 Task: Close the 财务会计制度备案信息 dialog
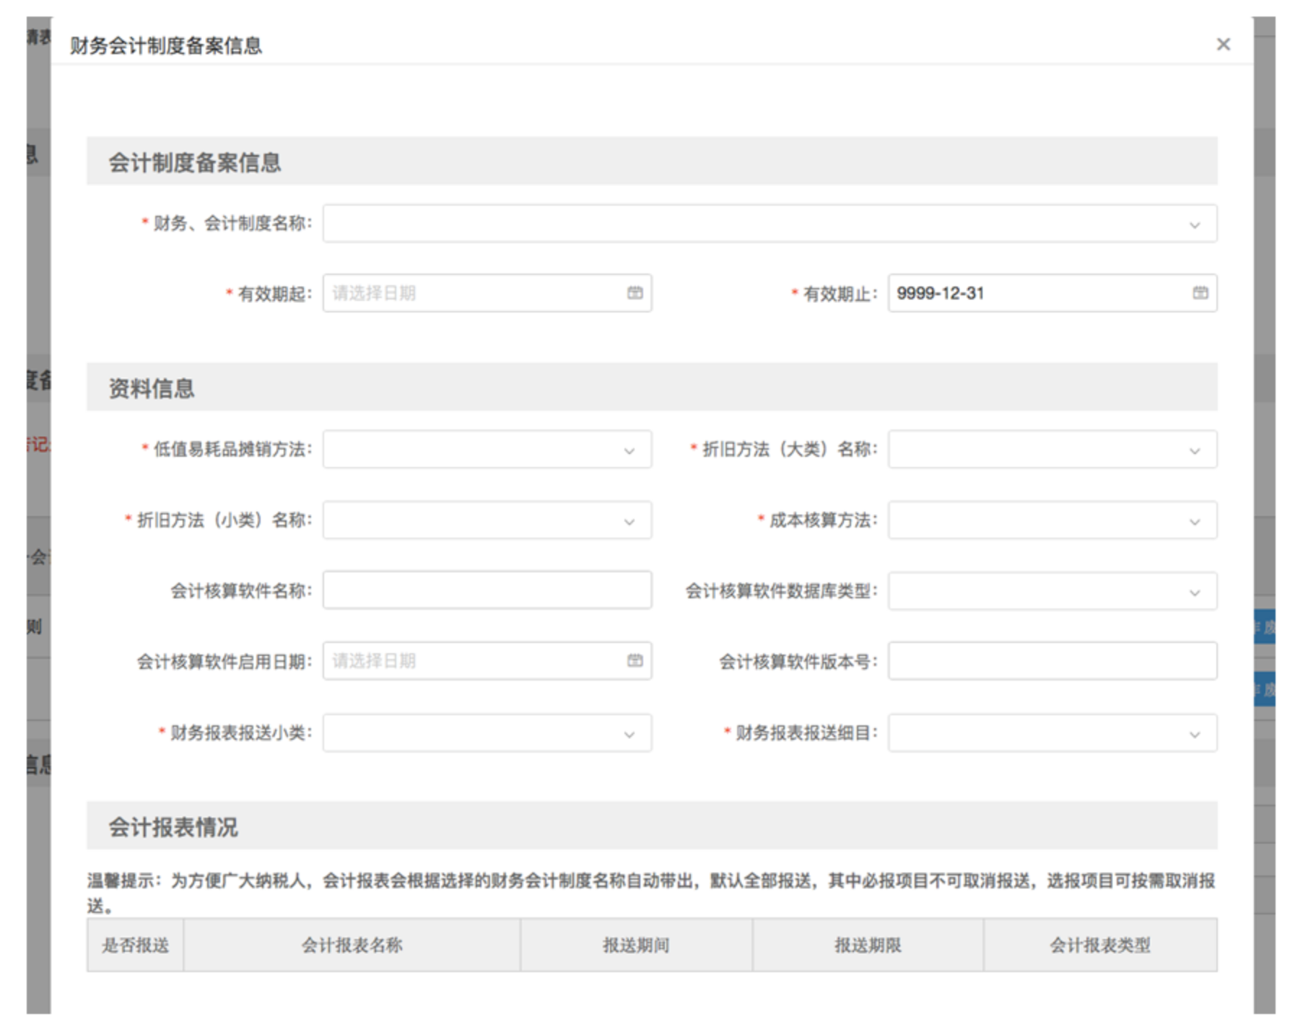click(x=1222, y=45)
